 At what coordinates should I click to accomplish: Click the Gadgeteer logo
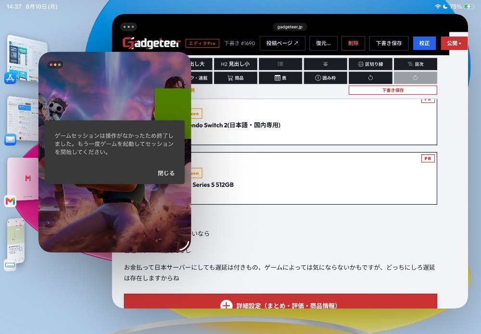point(151,43)
